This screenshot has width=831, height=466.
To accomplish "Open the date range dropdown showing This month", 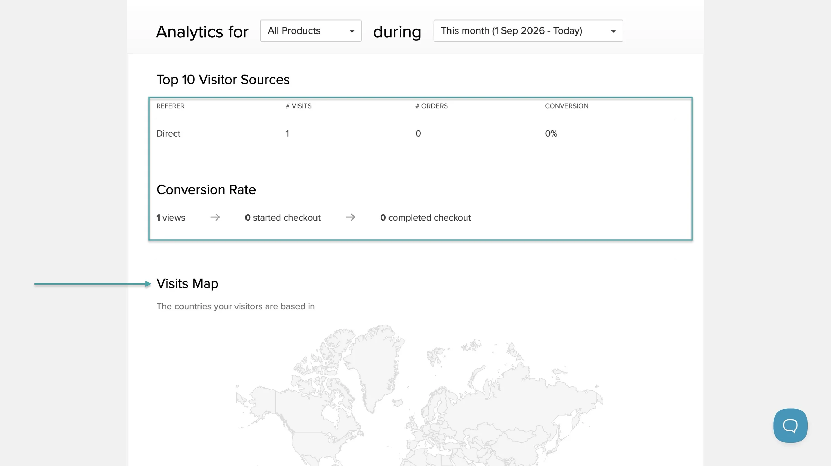I will (528, 31).
